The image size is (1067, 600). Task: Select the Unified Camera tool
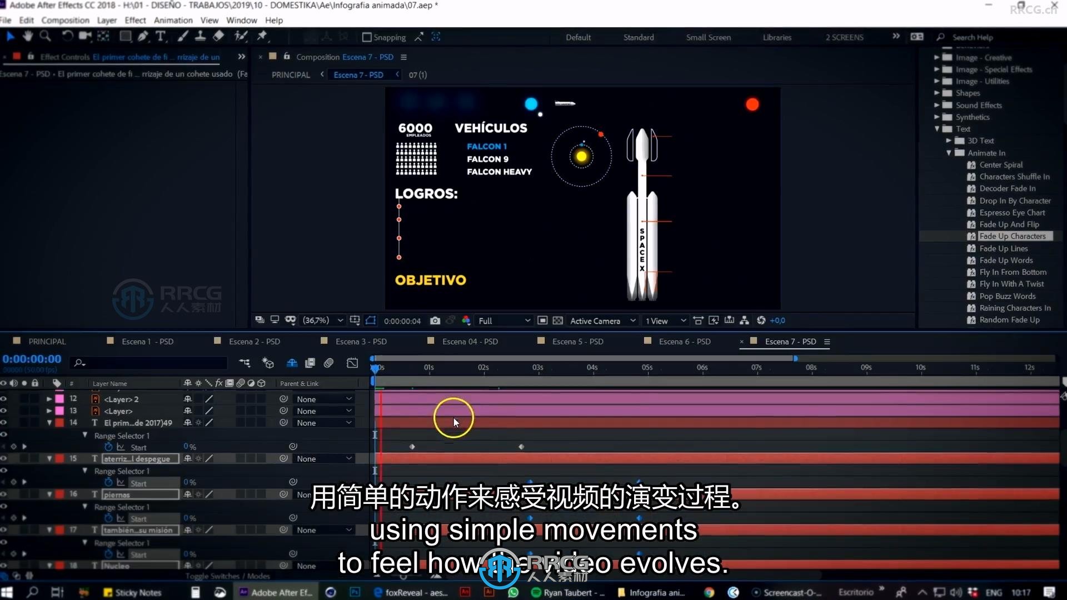coord(85,37)
